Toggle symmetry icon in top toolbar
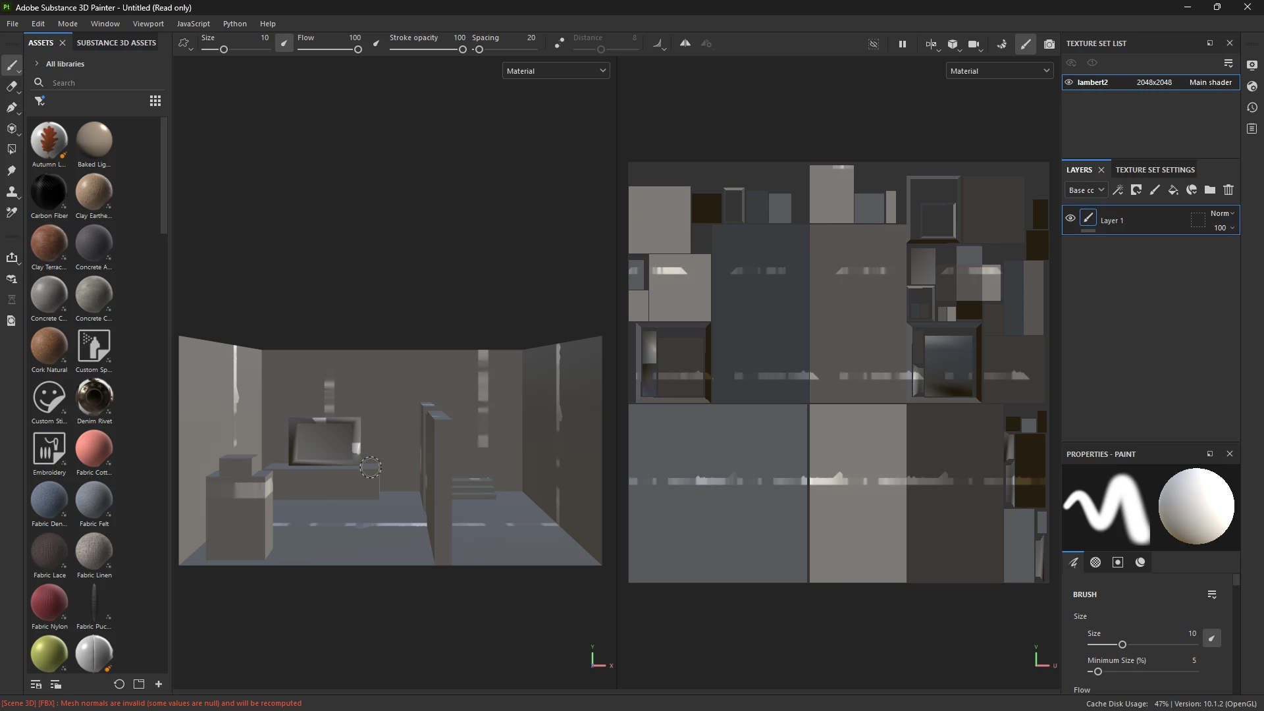The height and width of the screenshot is (711, 1264). [x=685, y=43]
